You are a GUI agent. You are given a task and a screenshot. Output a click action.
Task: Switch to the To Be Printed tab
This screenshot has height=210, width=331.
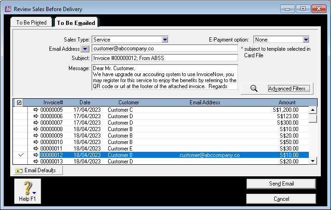point(31,23)
